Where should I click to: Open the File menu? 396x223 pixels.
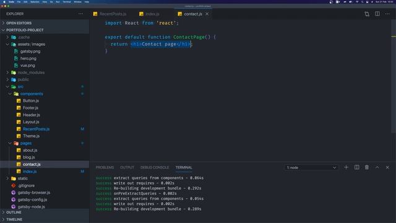(x=19, y=2)
